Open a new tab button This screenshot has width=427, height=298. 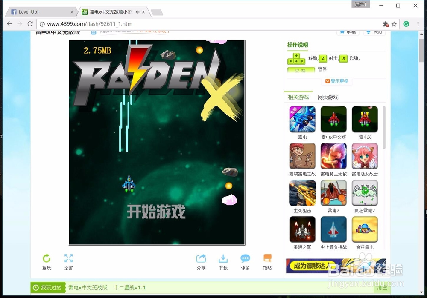[157, 12]
